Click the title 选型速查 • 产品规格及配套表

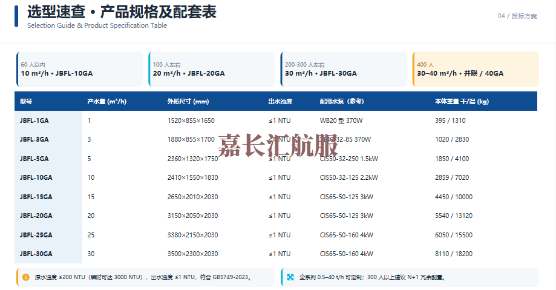pyautogui.click(x=122, y=12)
